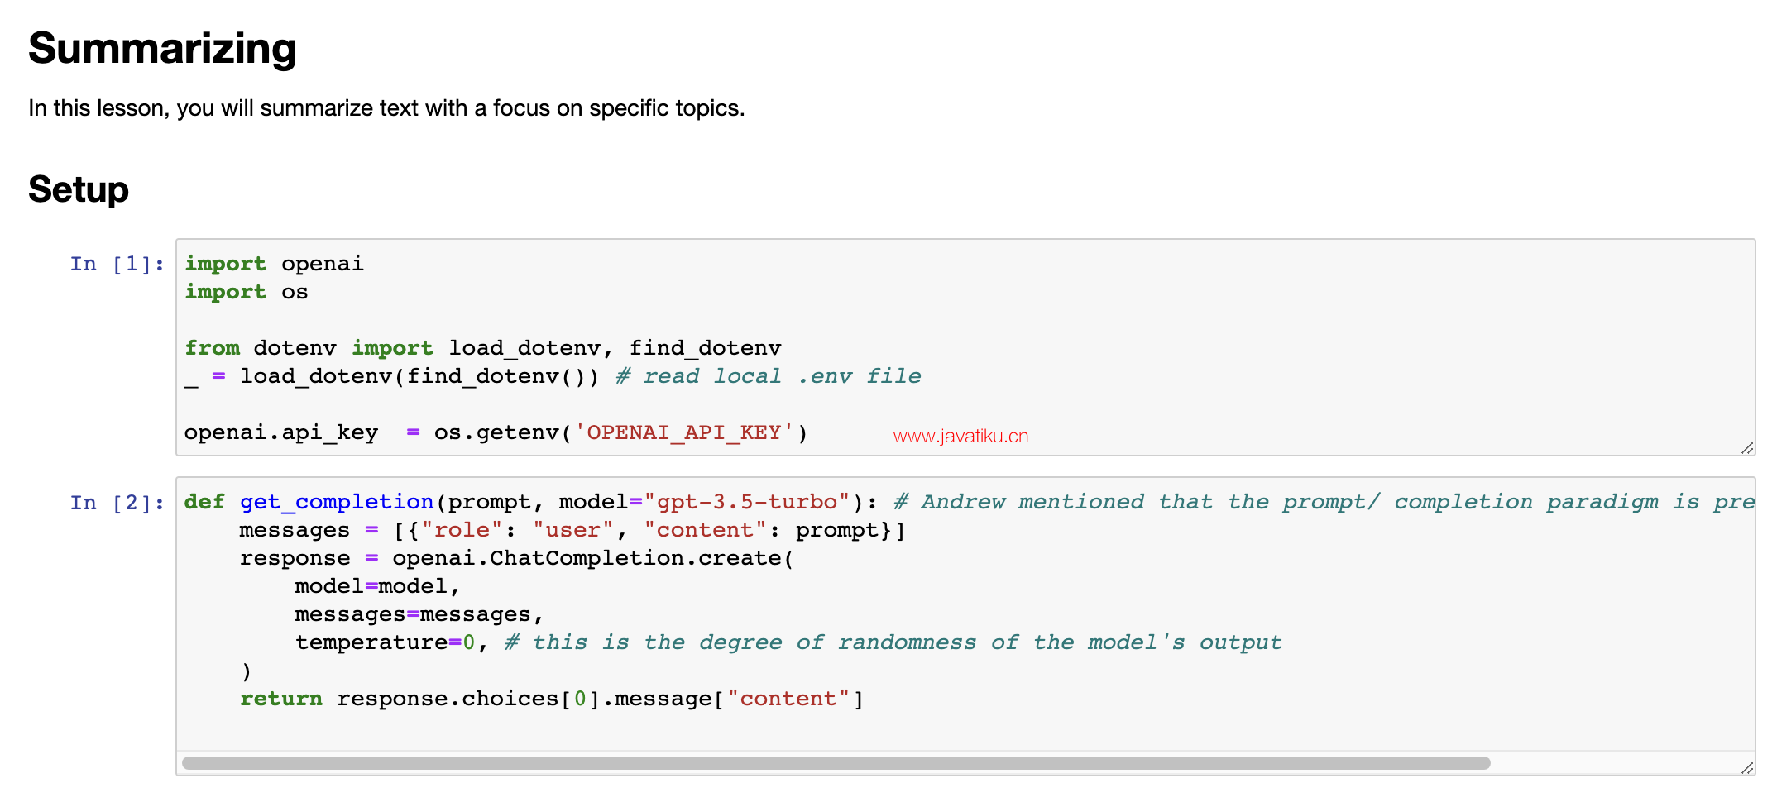
Task: Select the In [1] cell prompt
Action: (117, 264)
